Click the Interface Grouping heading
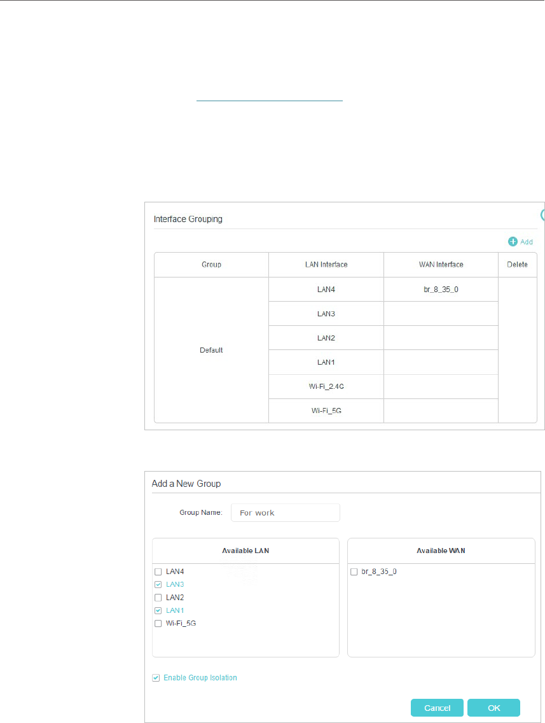Screen dimensions: 545x723 [x=188, y=219]
